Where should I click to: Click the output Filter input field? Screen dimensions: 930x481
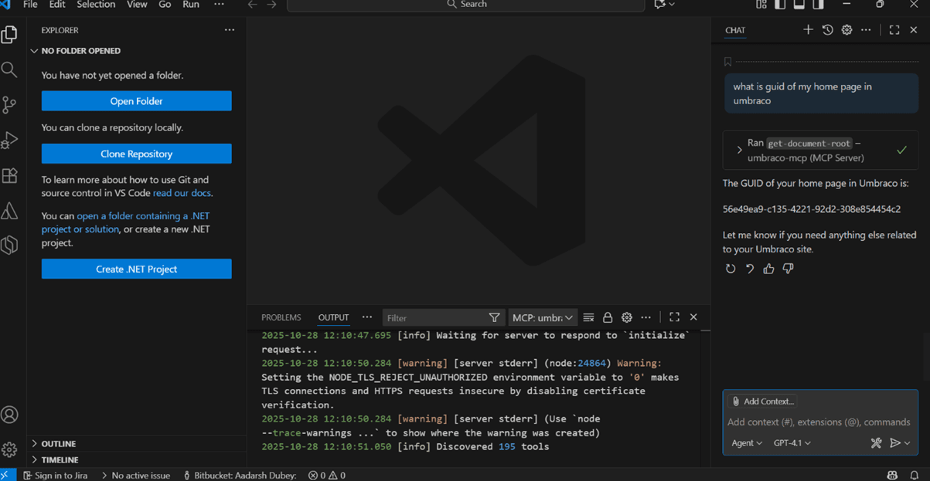pos(435,317)
